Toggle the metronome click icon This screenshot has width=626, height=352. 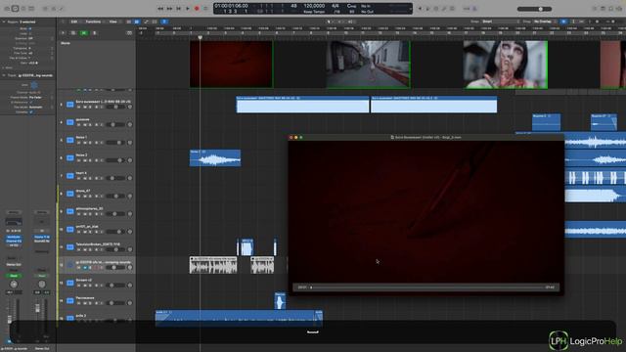click(474, 9)
